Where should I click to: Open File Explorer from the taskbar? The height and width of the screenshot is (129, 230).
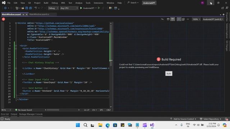coord(100,125)
